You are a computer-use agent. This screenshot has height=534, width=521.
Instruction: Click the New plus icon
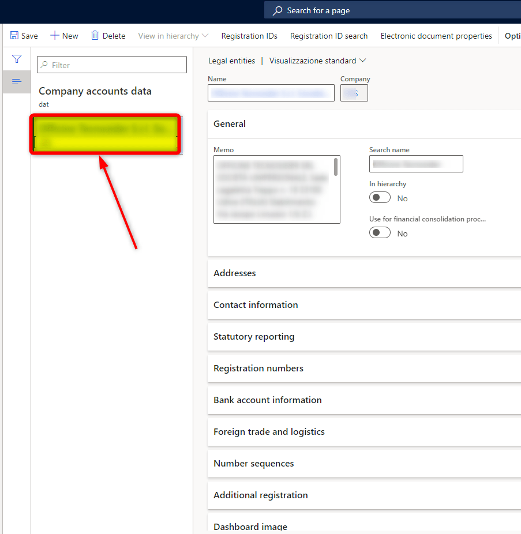click(x=55, y=36)
